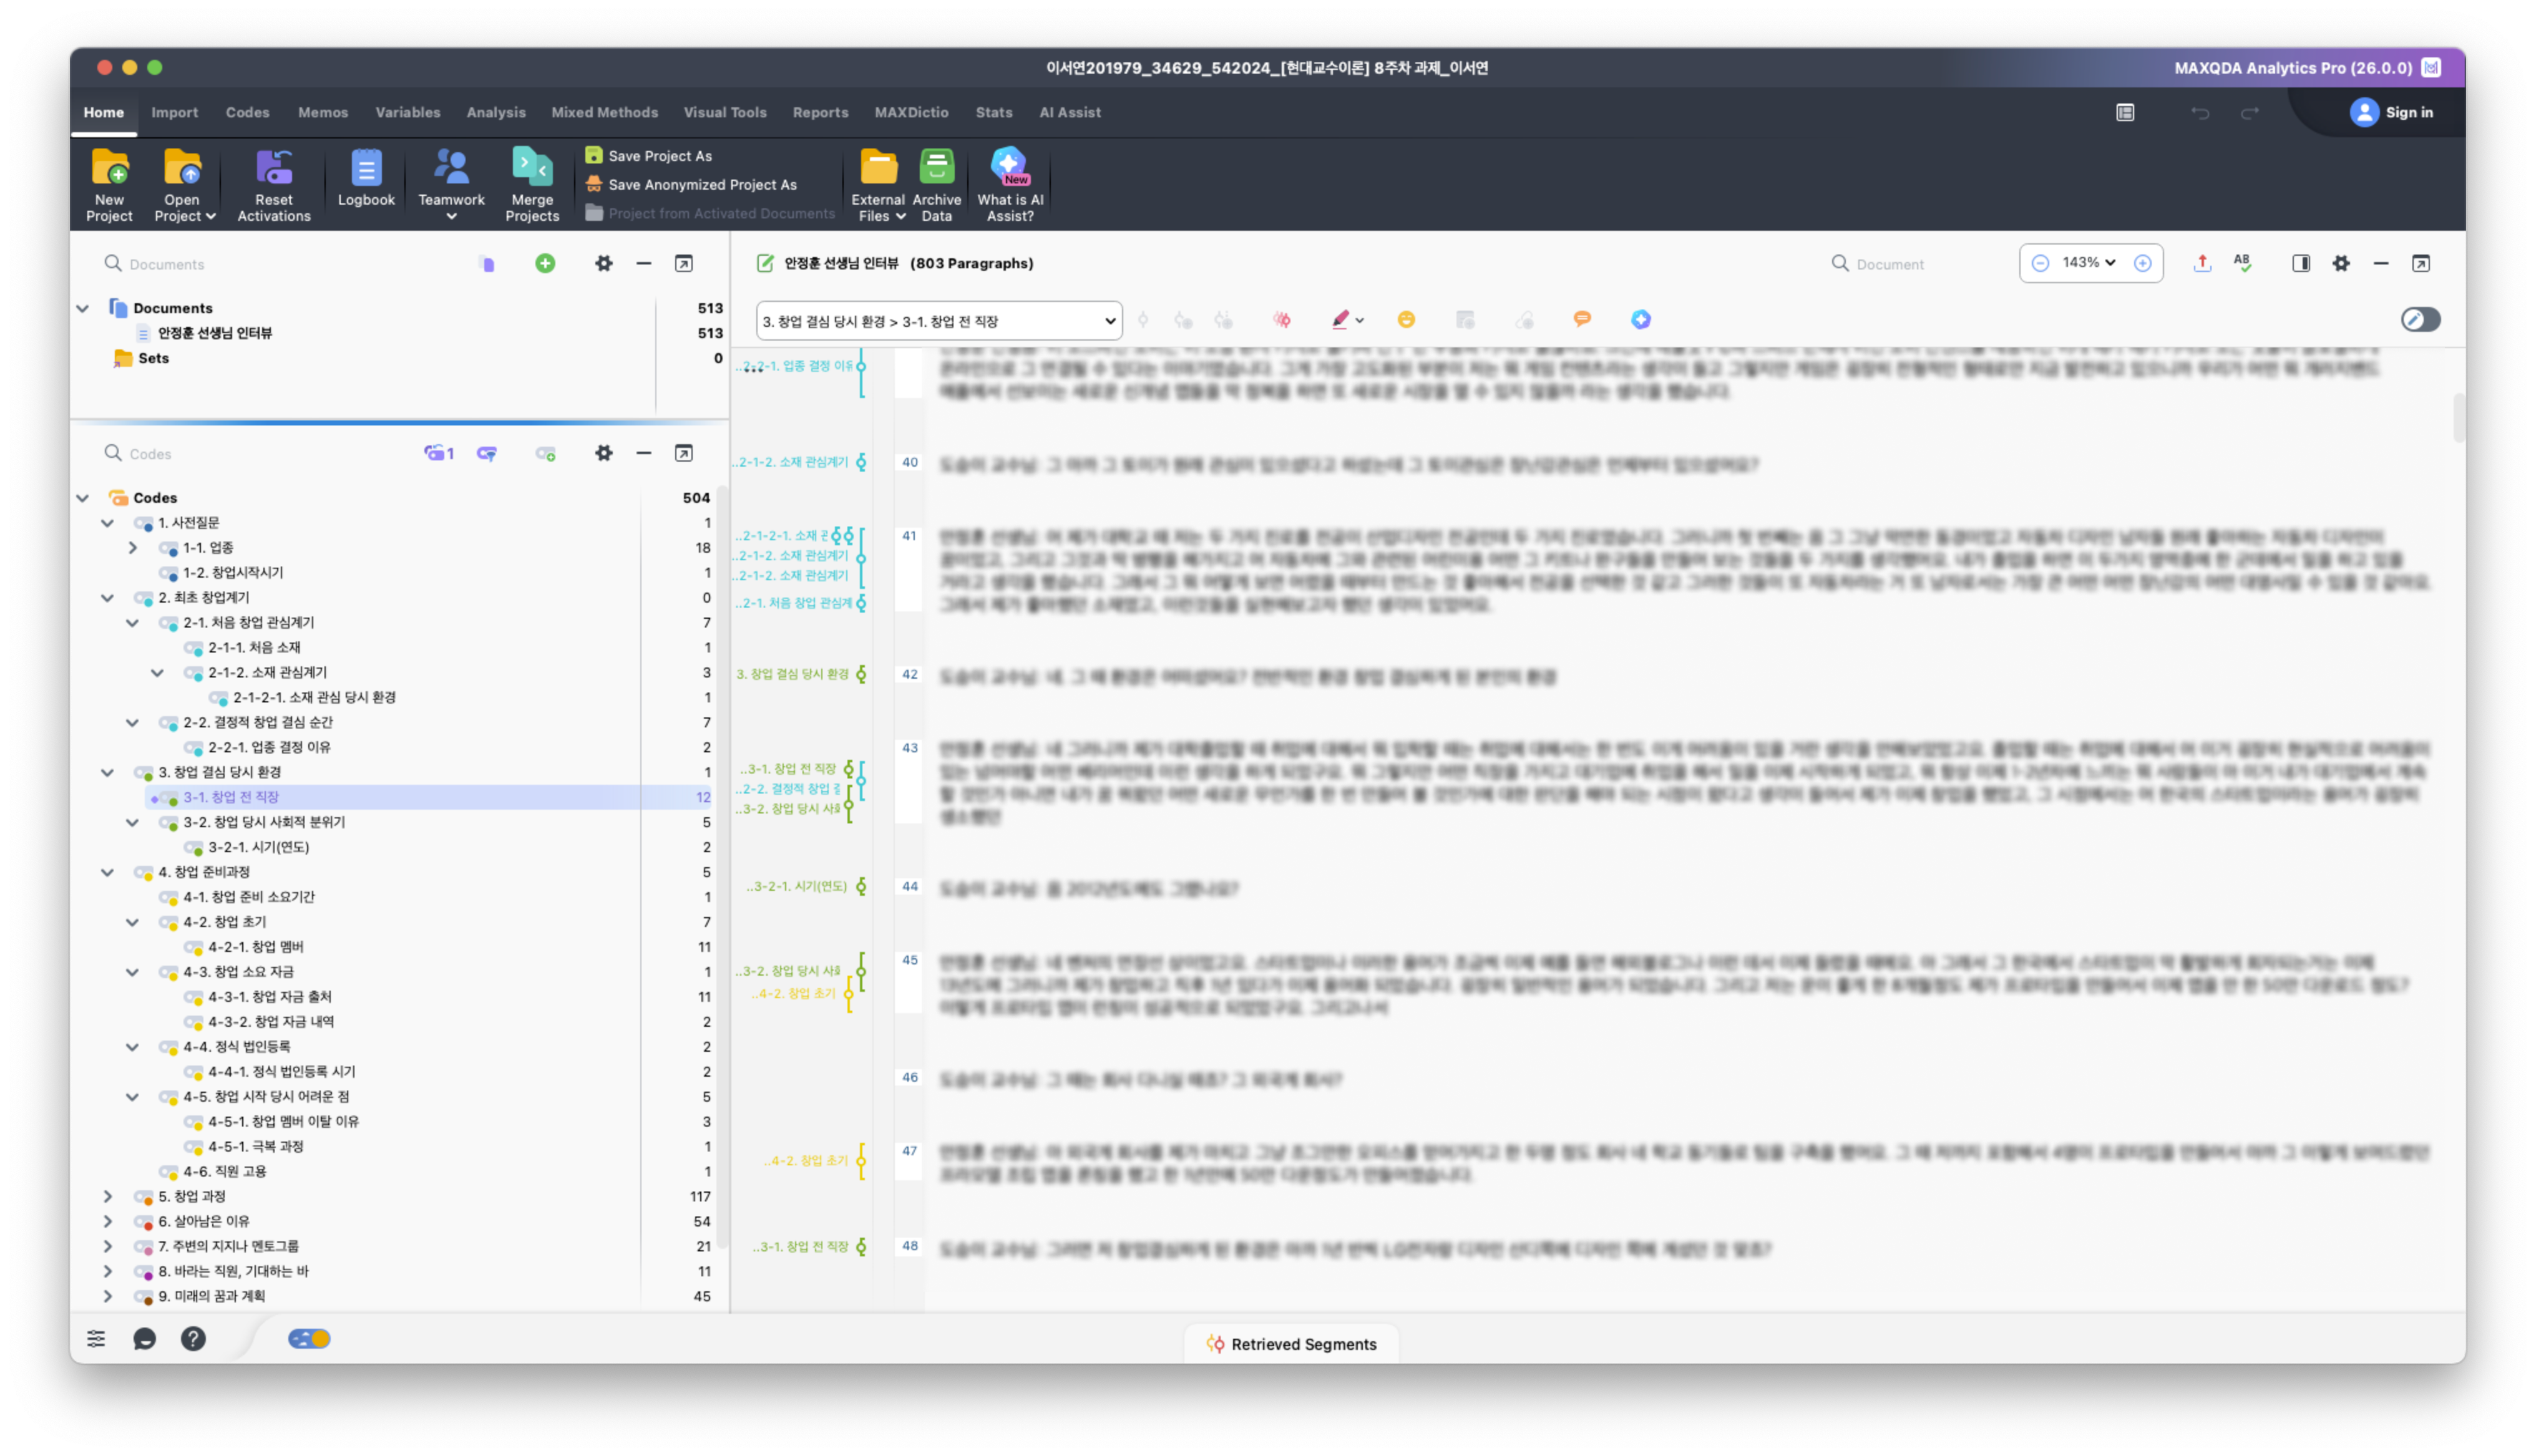Collapse the '4. 창업 준비과정' code
Image resolution: width=2536 pixels, height=1456 pixels.
coord(108,872)
